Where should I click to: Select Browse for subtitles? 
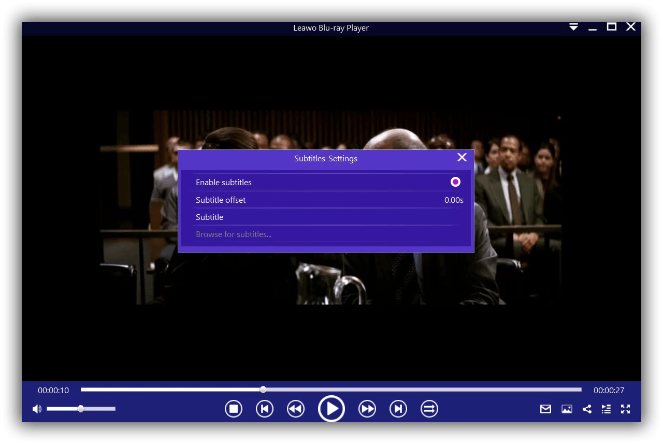click(234, 234)
